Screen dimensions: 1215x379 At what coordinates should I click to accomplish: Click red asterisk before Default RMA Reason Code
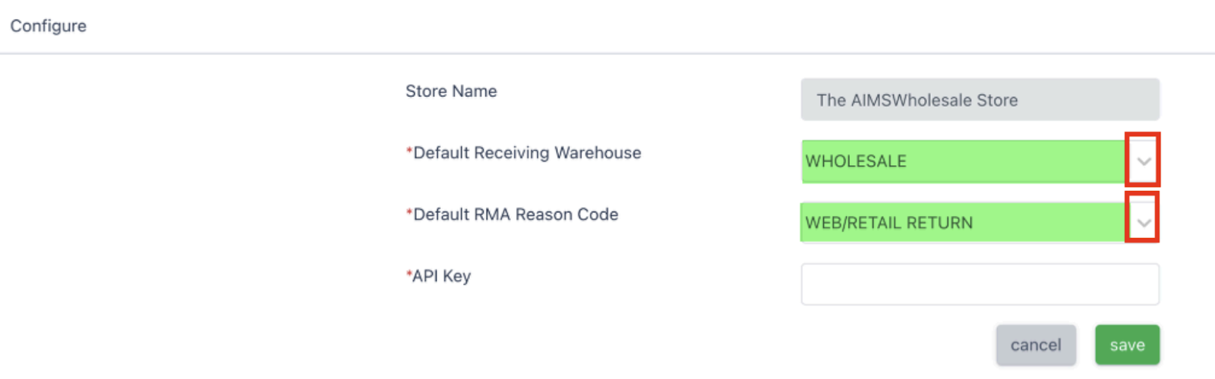click(x=409, y=211)
